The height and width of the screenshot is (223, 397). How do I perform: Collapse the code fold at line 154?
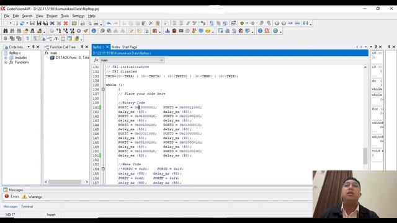(x=103, y=168)
